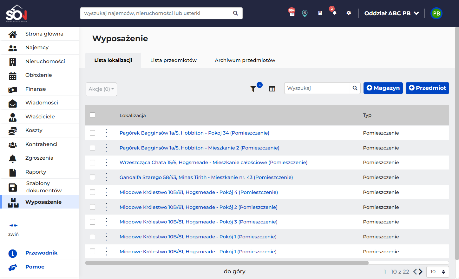The width and height of the screenshot is (459, 279).
Task: Check the box for Pokoj 34 row
Action: pos(93,133)
